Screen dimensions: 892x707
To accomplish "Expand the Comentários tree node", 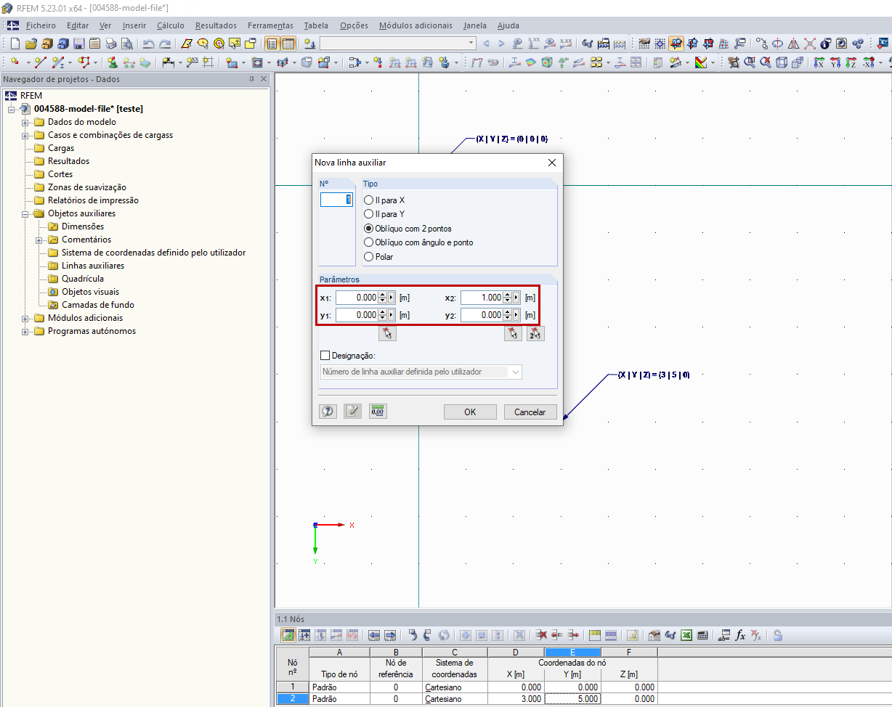I will pos(38,240).
